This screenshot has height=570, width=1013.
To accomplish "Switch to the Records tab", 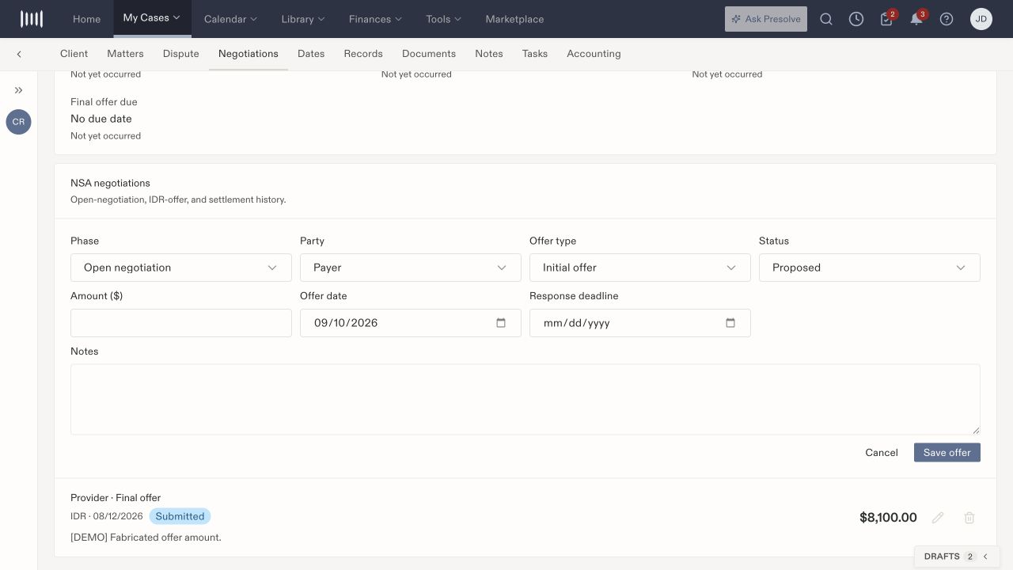I will (363, 54).
